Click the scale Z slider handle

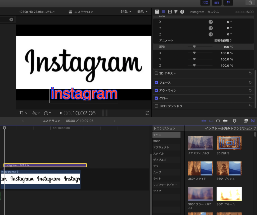click(x=194, y=65)
